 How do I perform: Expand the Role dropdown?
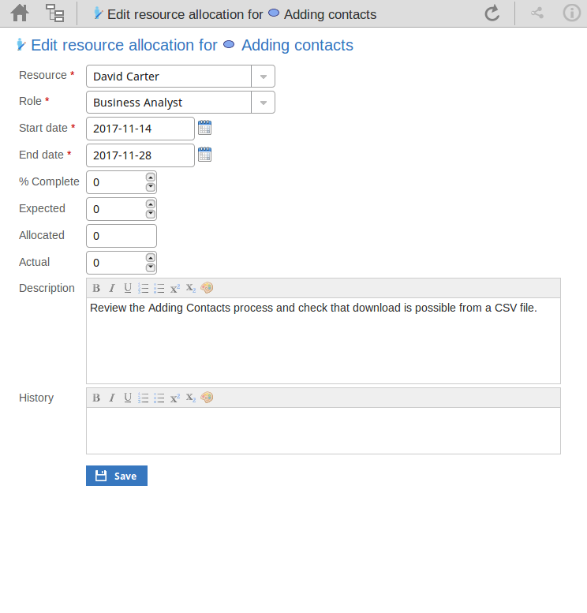coord(263,103)
